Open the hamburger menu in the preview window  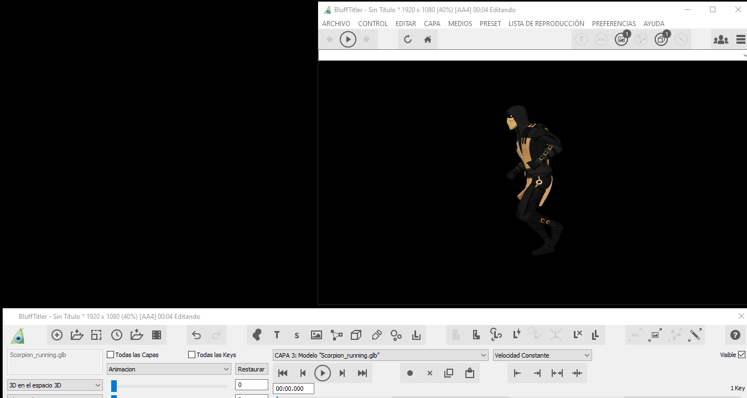coord(741,39)
